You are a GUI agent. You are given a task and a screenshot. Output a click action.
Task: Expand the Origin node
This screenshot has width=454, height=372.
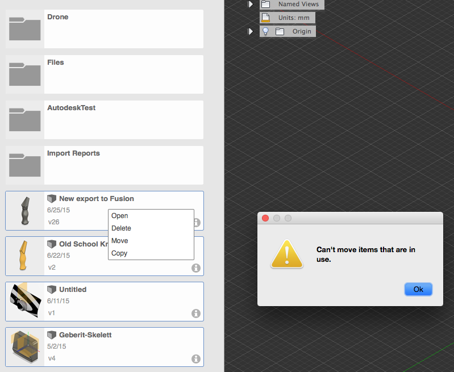[x=251, y=31]
